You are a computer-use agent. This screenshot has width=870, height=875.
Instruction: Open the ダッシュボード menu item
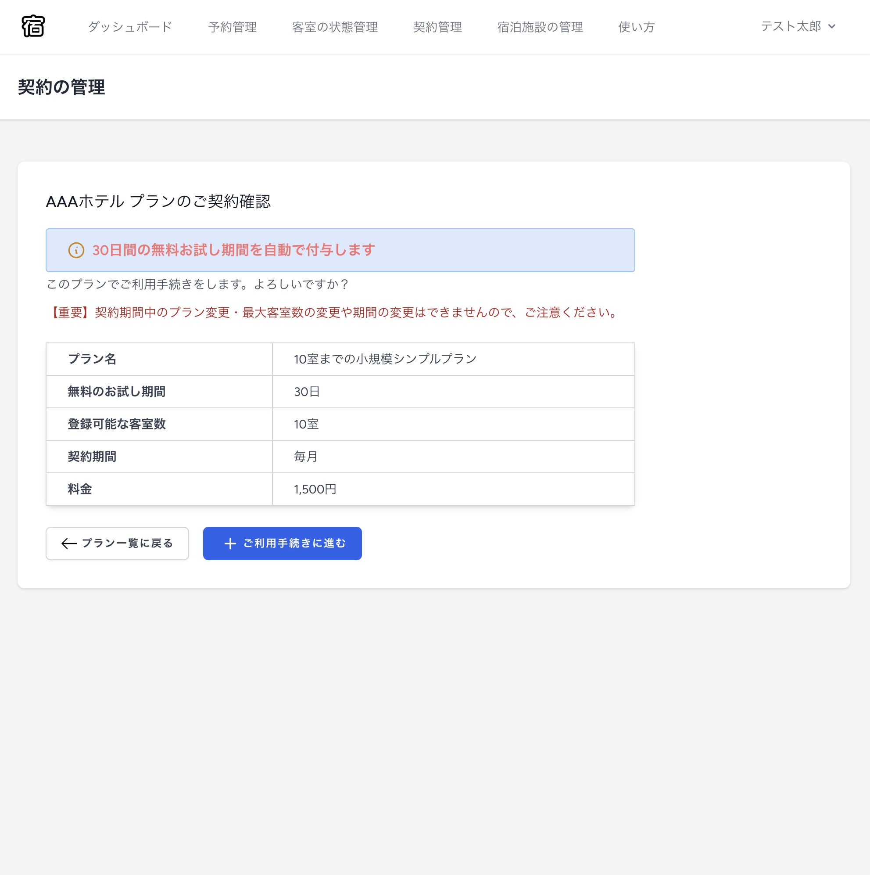tap(130, 27)
